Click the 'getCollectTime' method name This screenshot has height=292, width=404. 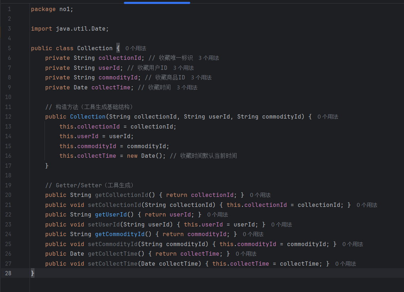point(113,254)
